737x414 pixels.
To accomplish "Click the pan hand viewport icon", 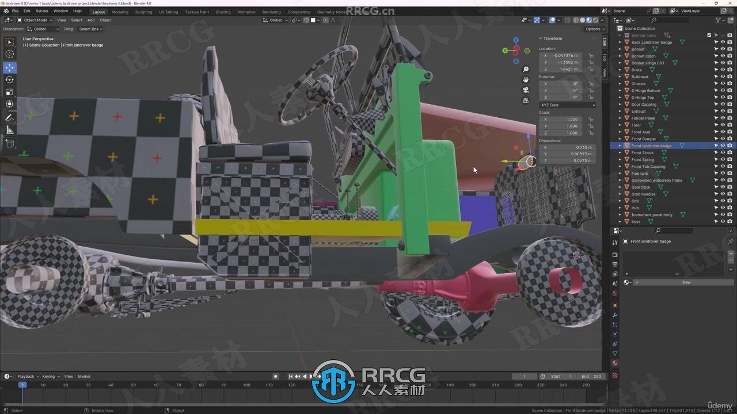I will 526,79.
